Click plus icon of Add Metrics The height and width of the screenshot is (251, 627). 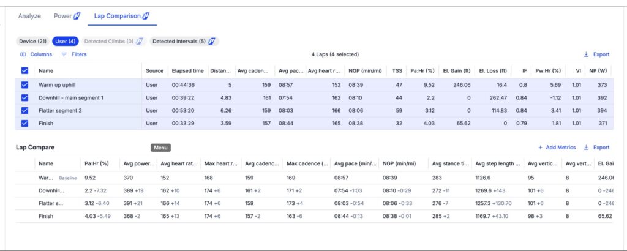[x=540, y=148]
